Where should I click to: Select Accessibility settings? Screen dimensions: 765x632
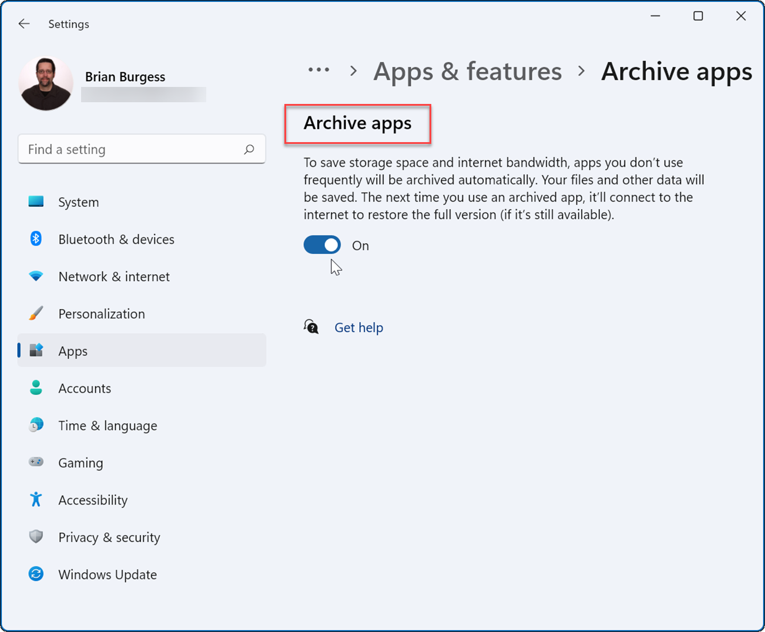pos(93,500)
